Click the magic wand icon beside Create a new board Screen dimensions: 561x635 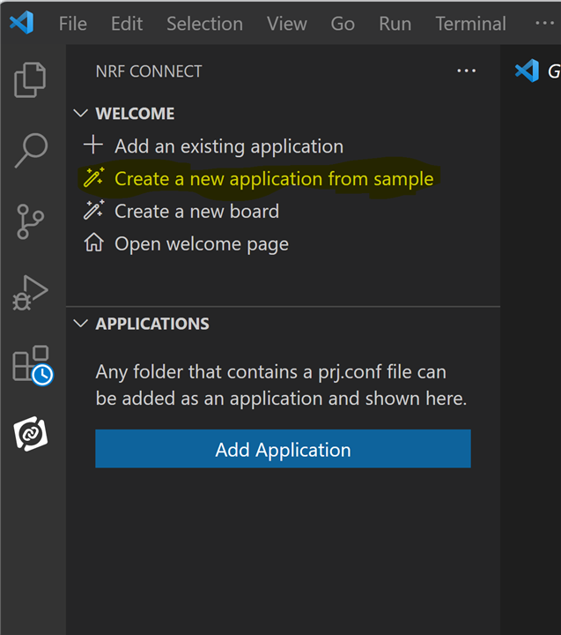(94, 210)
